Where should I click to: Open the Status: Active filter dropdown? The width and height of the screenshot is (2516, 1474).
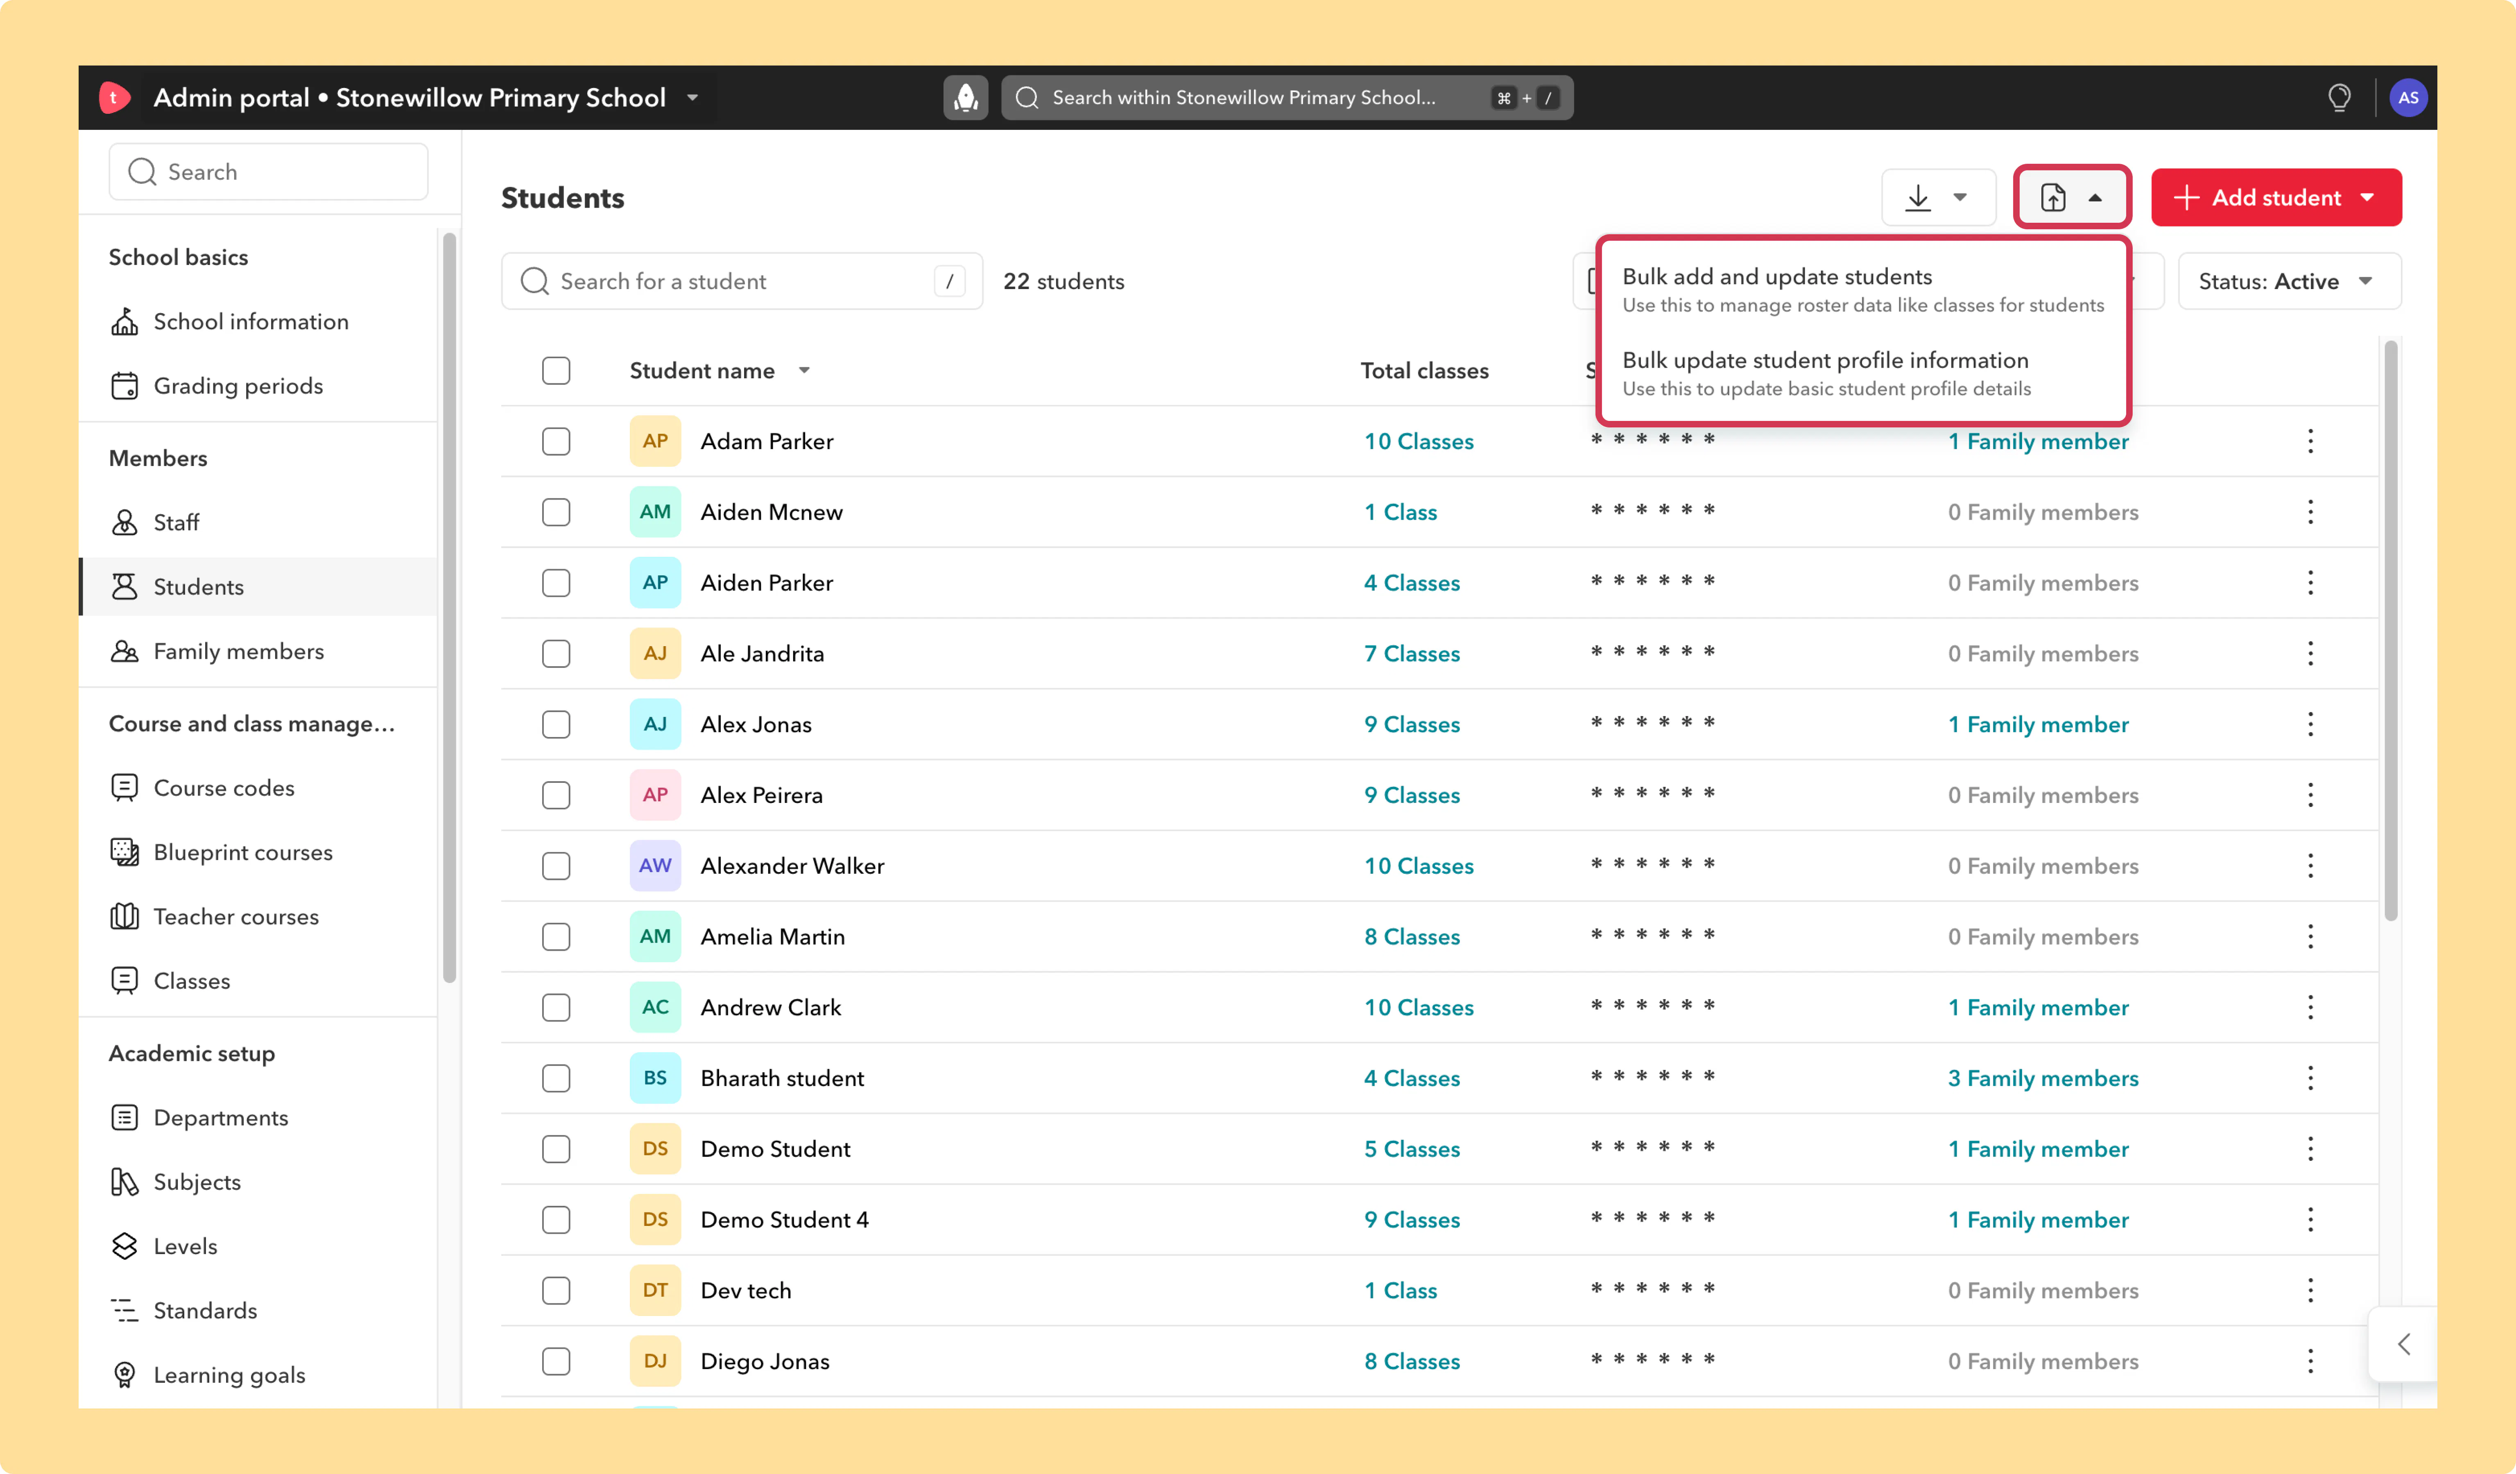2290,281
